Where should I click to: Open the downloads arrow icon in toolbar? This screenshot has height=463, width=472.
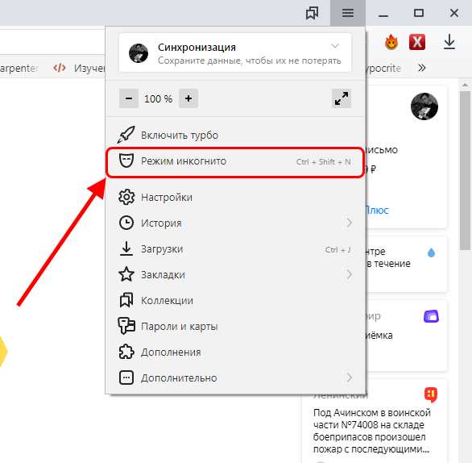coord(449,42)
